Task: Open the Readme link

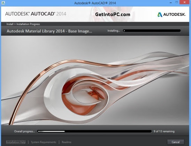Action: pyautogui.click(x=67, y=142)
